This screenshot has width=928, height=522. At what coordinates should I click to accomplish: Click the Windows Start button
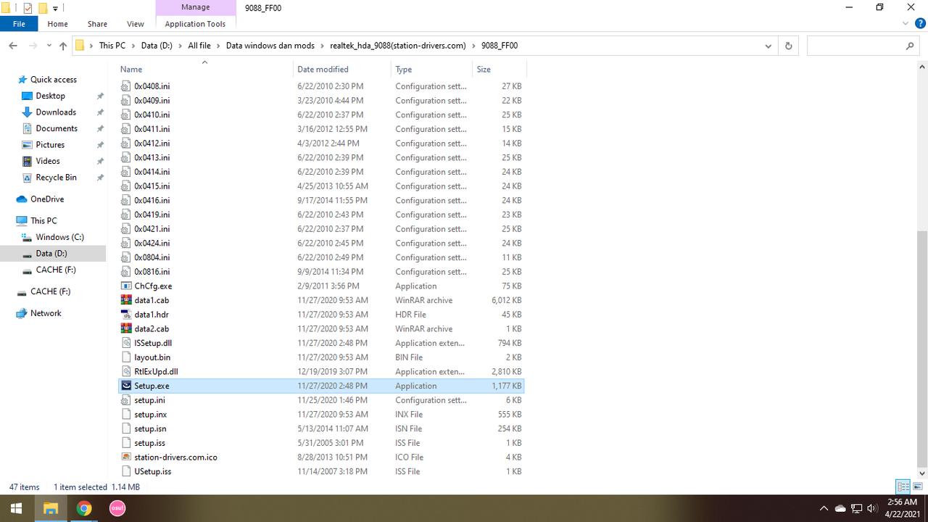(16, 508)
